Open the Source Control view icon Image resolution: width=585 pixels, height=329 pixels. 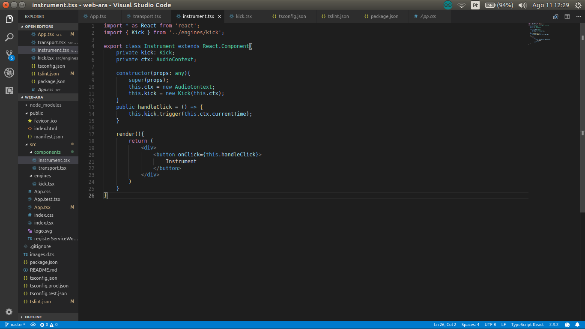click(x=9, y=55)
